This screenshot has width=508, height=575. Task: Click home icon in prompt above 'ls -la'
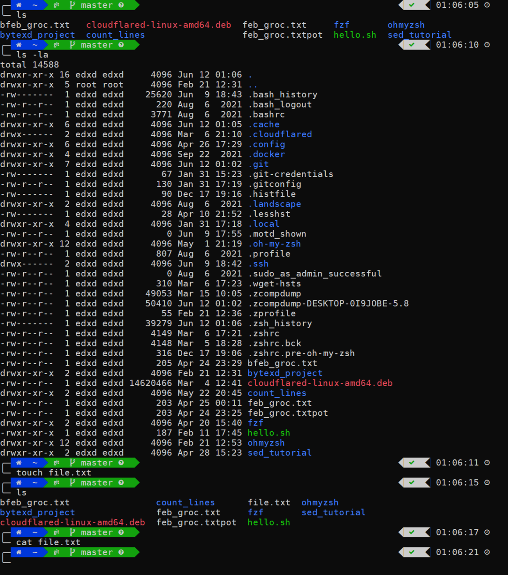19,45
